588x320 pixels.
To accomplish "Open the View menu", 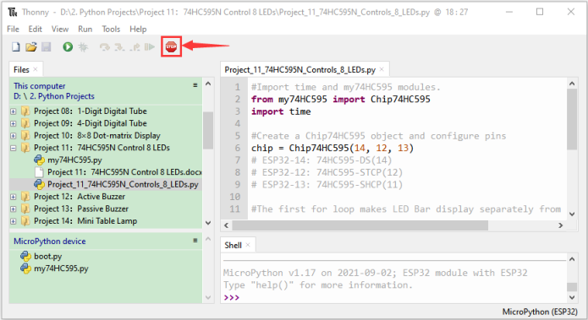I will pos(60,29).
